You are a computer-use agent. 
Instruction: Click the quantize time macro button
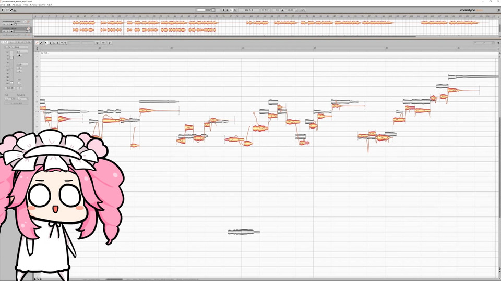point(103,43)
